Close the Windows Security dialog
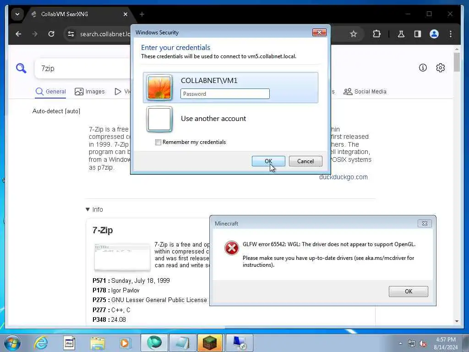469x352 pixels. click(x=319, y=33)
